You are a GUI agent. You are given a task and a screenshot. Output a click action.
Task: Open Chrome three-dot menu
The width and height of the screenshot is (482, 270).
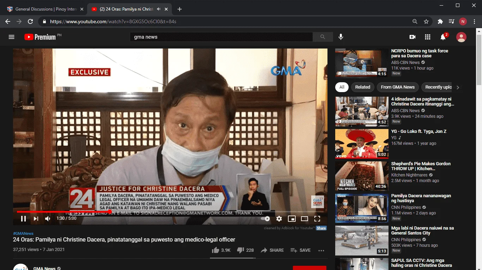click(x=474, y=21)
